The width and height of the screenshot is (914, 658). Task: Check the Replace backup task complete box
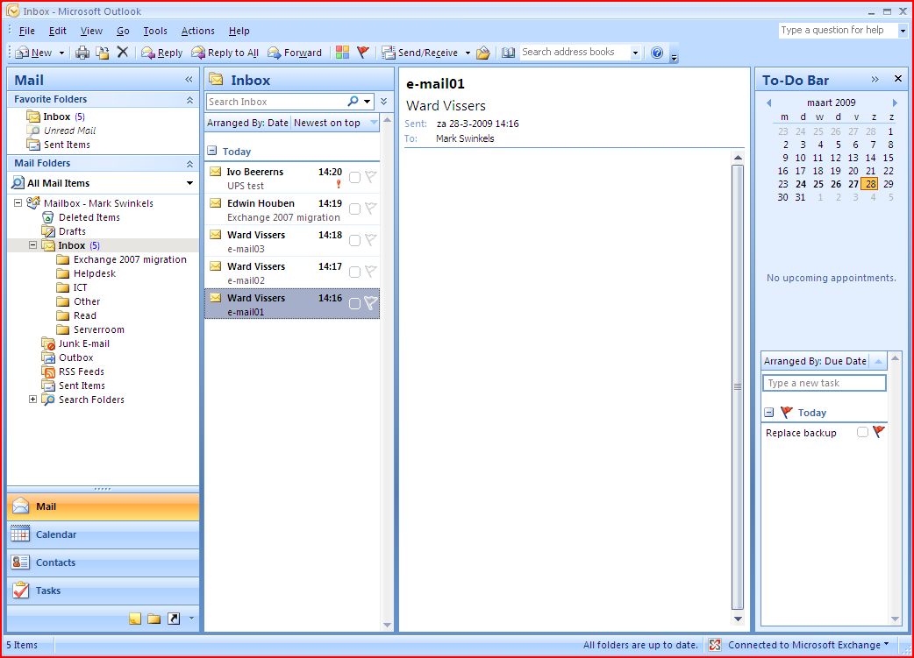pyautogui.click(x=861, y=432)
